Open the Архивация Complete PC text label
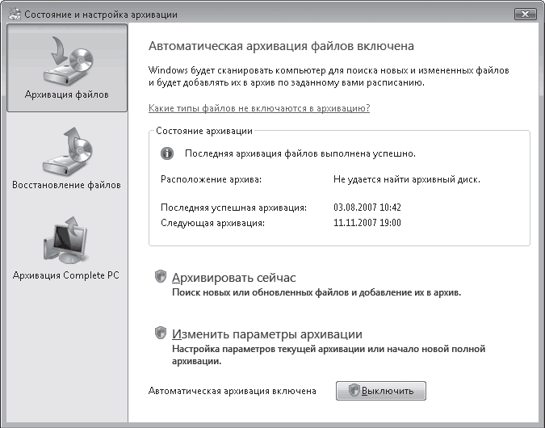545x428 pixels. [66, 275]
